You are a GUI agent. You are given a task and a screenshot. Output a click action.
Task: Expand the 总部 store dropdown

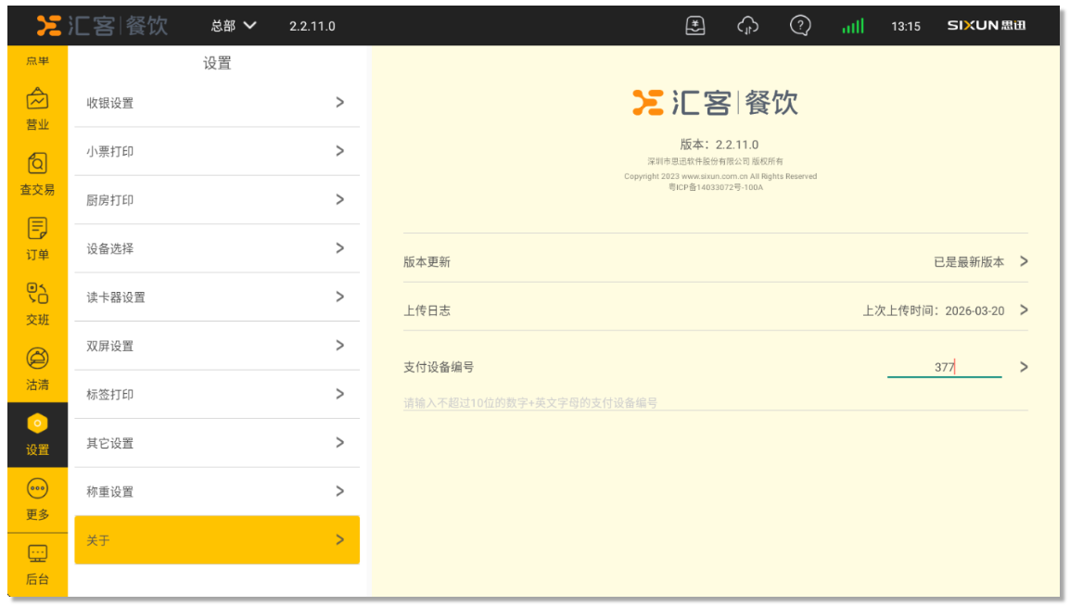click(x=233, y=26)
